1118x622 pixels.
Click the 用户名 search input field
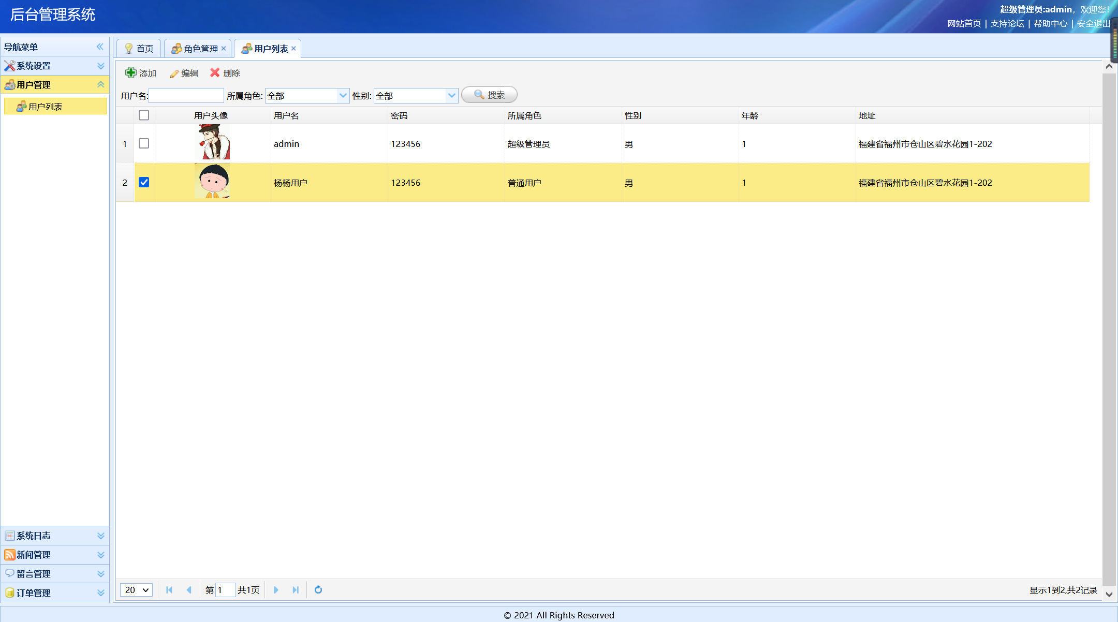[x=186, y=95]
